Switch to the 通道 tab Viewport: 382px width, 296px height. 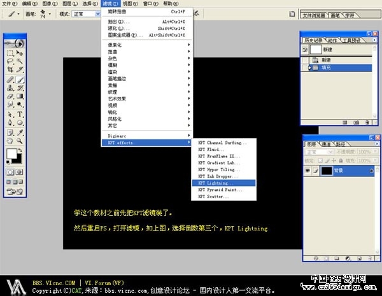(x=326, y=144)
